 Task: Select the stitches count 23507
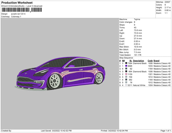167,2
